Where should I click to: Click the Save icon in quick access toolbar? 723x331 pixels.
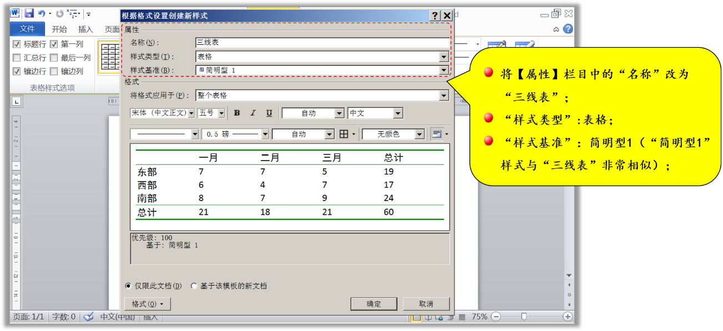pos(29,13)
